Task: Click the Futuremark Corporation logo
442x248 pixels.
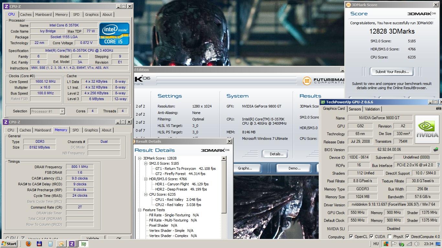Action: [x=324, y=81]
